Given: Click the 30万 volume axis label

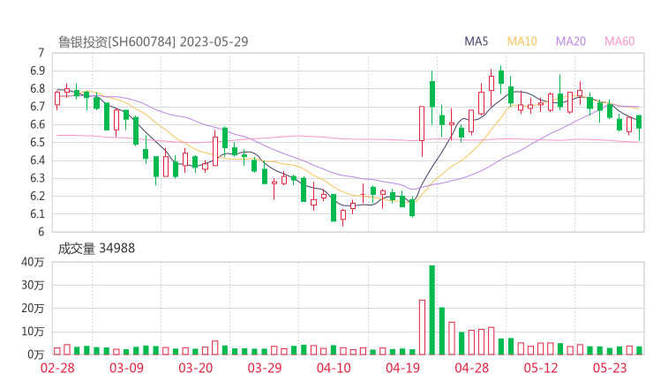Looking at the screenshot, I should [x=33, y=285].
